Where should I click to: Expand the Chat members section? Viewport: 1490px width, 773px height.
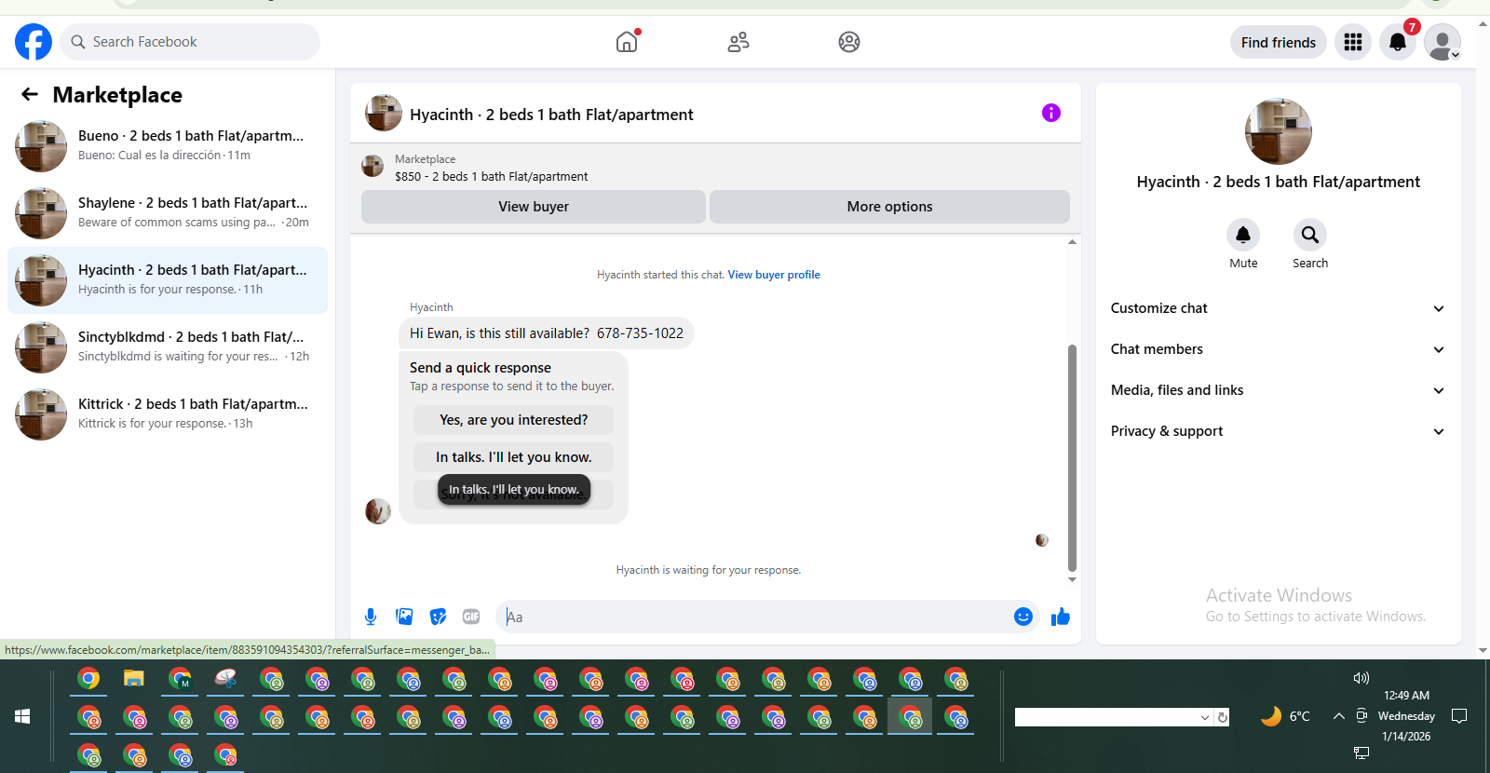(x=1278, y=349)
